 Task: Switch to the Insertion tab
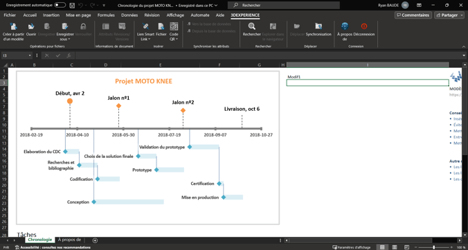51,15
